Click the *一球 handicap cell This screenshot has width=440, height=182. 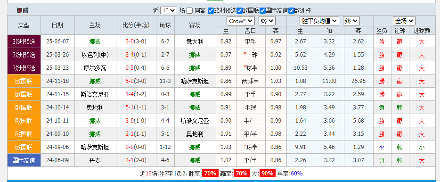[x=251, y=55]
